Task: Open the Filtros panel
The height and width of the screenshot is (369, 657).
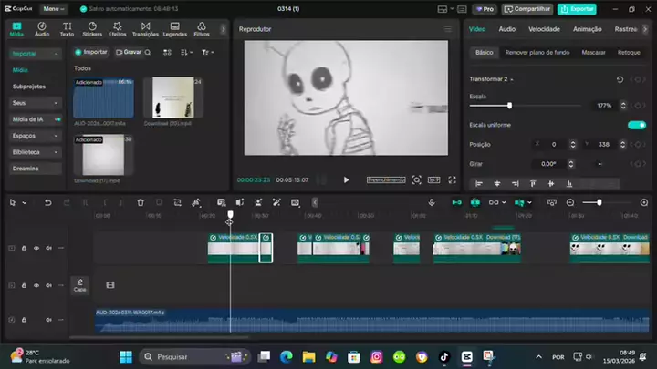Action: pyautogui.click(x=203, y=29)
